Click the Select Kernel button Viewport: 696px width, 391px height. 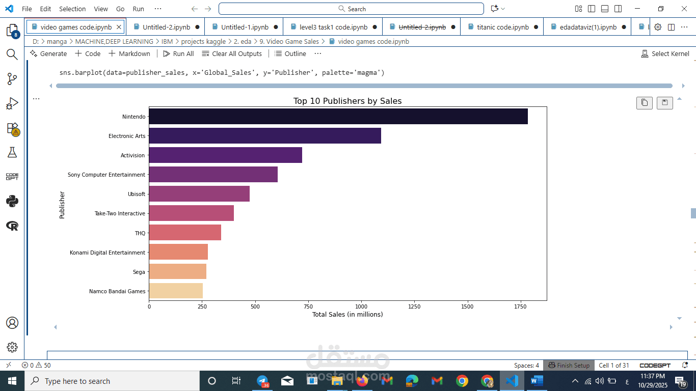pos(665,53)
